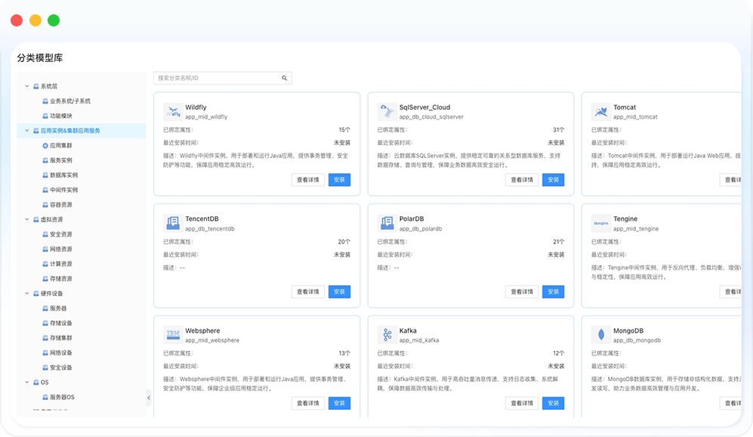Screen dimensions: 753x437
Task: Collapse the 硬件设备 tree node
Action: pyautogui.click(x=27, y=293)
